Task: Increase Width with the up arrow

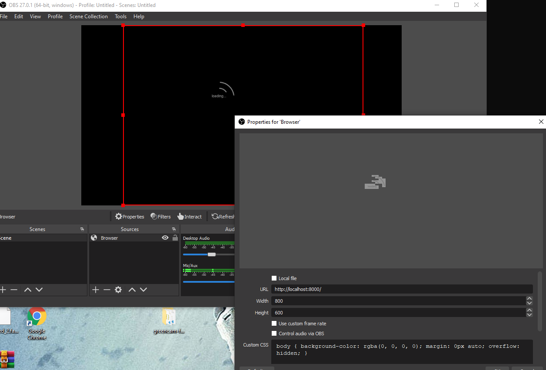Action: pos(529,299)
